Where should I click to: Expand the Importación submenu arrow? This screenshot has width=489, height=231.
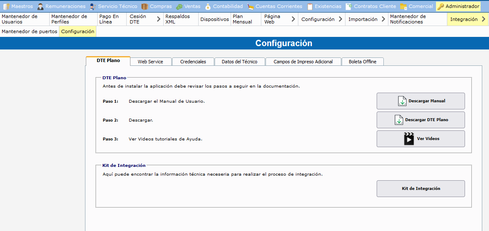tap(383, 19)
